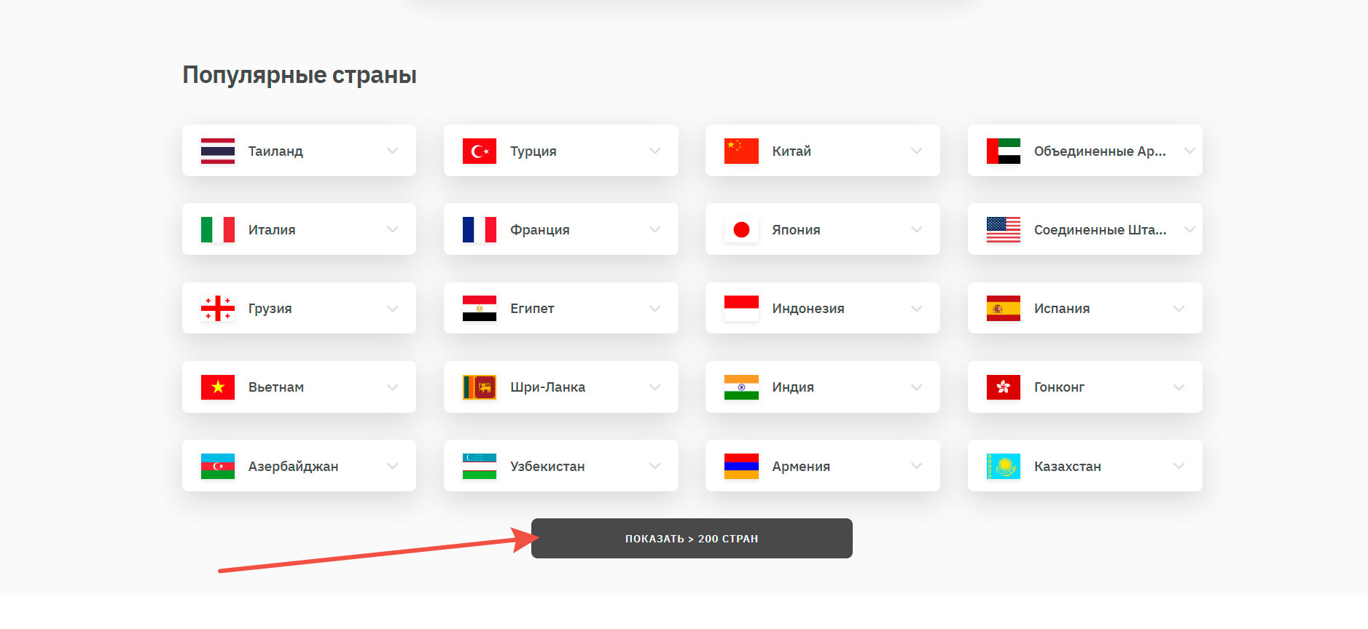
Task: Click the Spain flag icon
Action: click(1004, 308)
